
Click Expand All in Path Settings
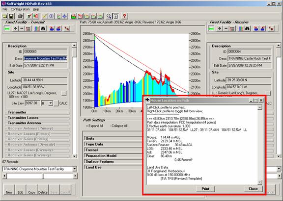tap(95, 126)
